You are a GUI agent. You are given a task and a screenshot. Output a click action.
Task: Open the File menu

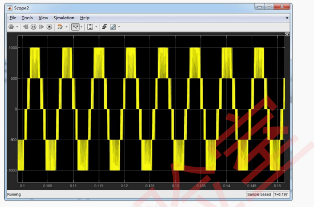pyautogui.click(x=13, y=18)
